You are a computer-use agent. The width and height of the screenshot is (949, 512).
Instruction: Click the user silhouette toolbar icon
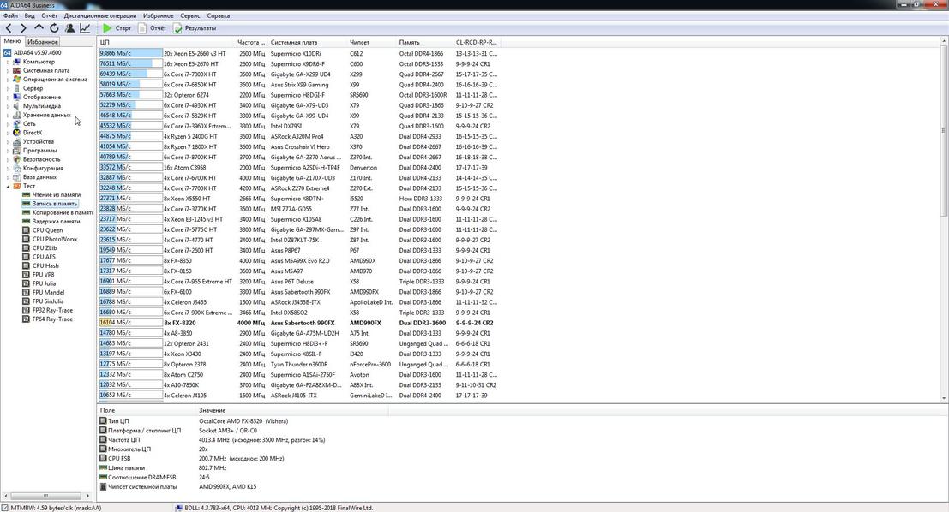[x=70, y=27]
